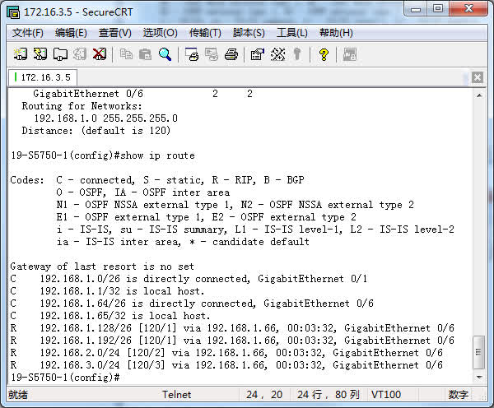The image size is (494, 408).
Task: Open Connect in Tab icon
Action: pyautogui.click(x=59, y=54)
